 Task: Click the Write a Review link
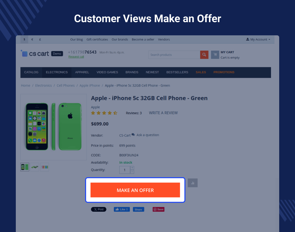click(163, 113)
